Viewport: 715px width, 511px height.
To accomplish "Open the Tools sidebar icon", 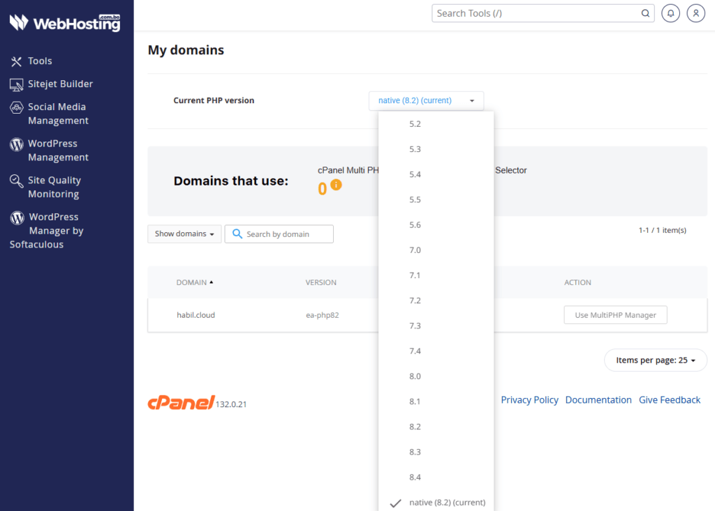I will click(x=17, y=61).
